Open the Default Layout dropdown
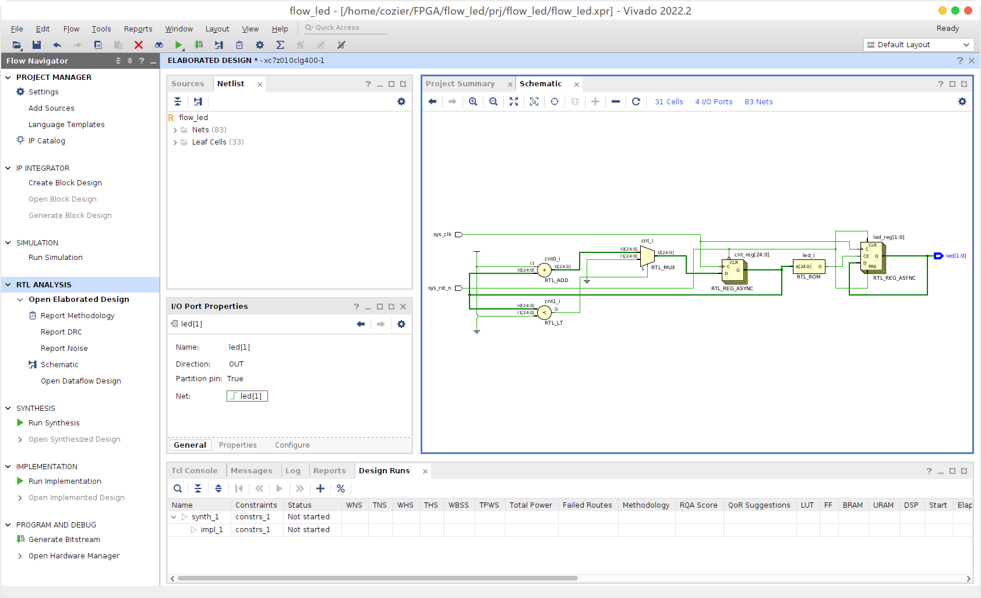This screenshot has width=981, height=598. point(919,45)
